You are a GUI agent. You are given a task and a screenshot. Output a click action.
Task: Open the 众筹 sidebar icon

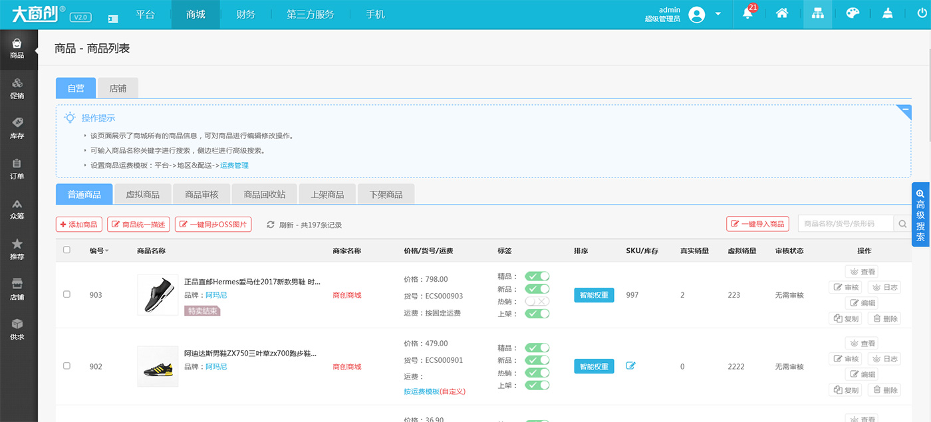pyautogui.click(x=18, y=209)
